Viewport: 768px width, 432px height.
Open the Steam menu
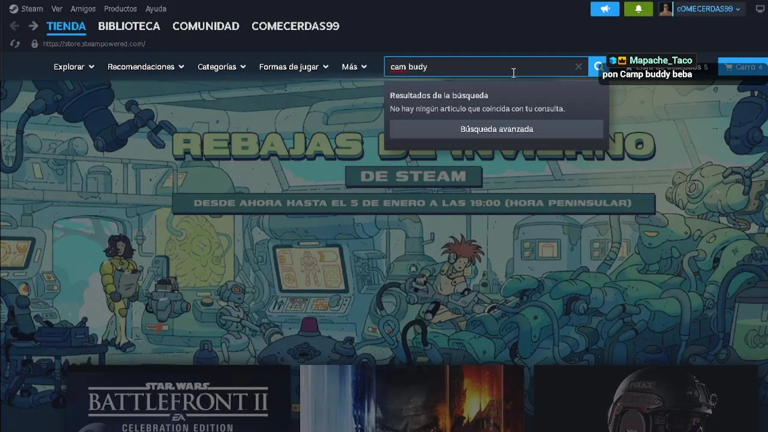click(32, 9)
